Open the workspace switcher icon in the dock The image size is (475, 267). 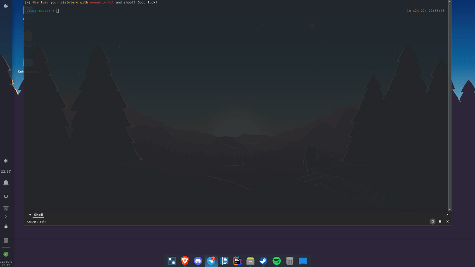click(172, 261)
